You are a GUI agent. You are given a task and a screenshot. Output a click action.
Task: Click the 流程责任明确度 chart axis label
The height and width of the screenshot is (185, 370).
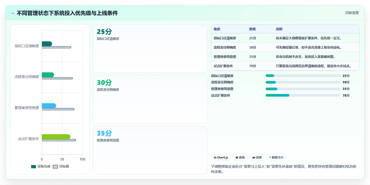click(27, 77)
